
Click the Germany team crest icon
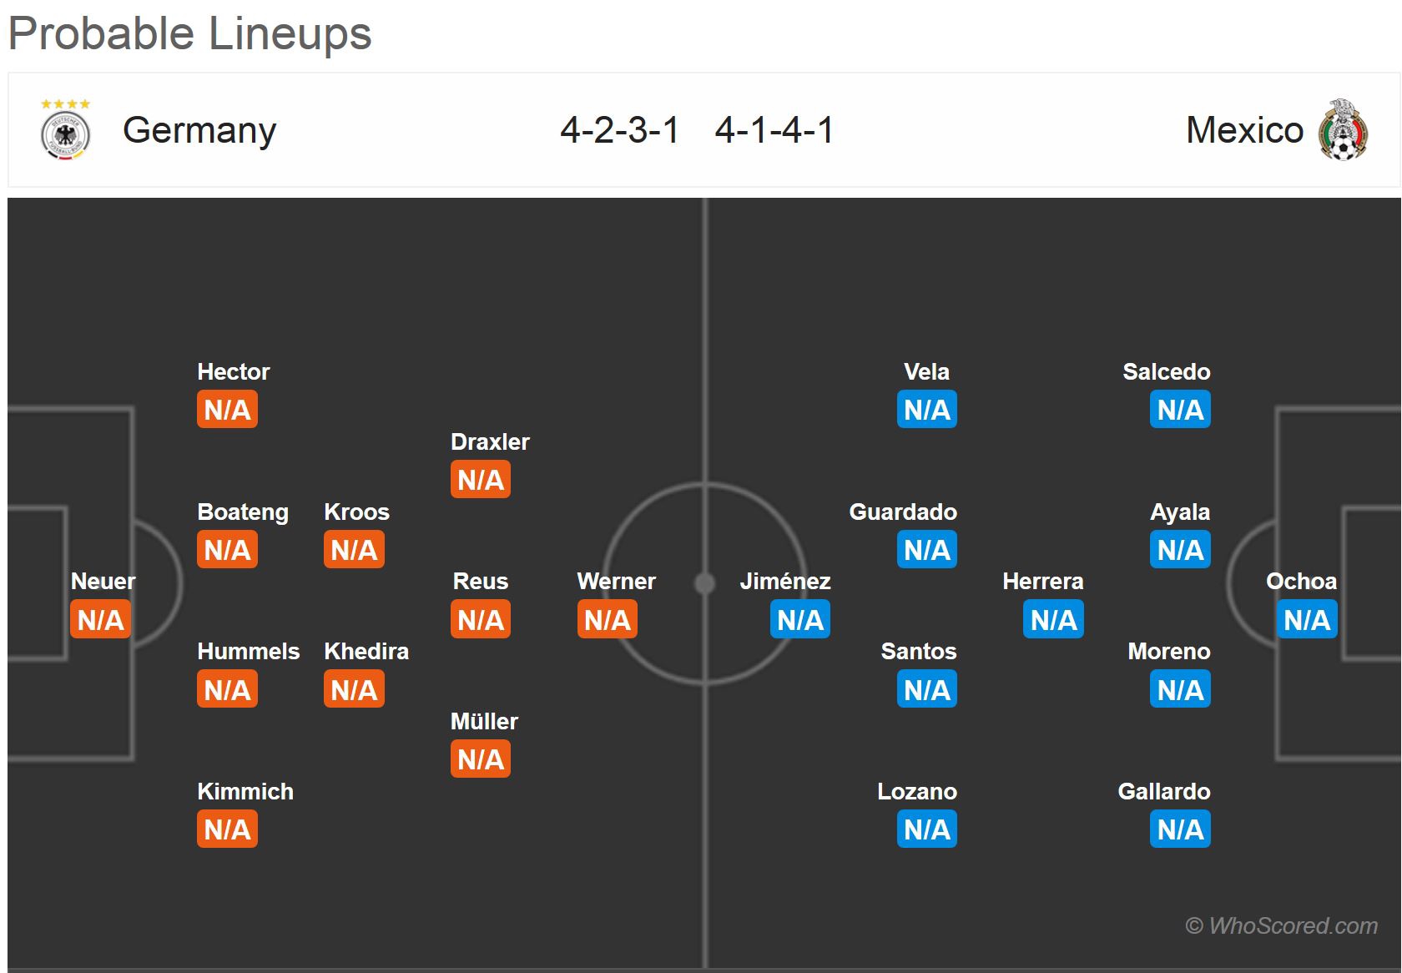tap(66, 130)
